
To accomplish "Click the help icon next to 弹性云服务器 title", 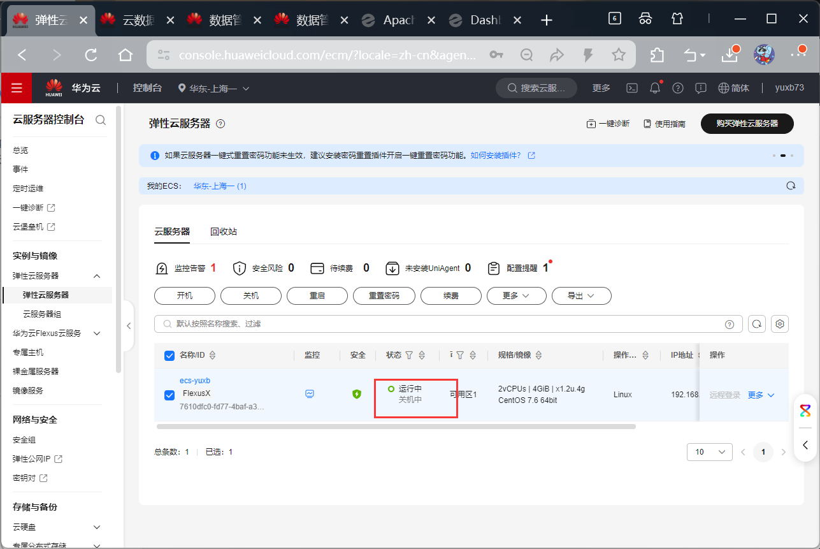I will point(220,124).
